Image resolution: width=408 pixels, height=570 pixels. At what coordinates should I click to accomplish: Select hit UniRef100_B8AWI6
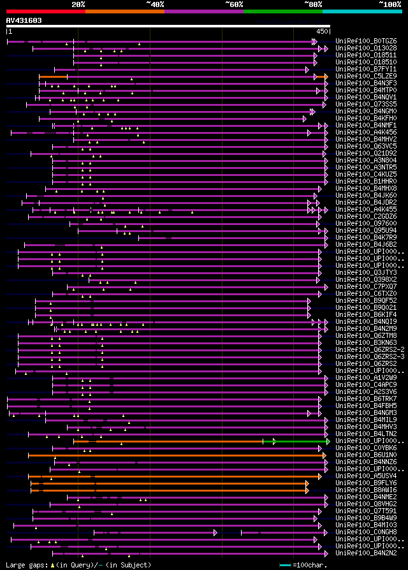(366, 490)
